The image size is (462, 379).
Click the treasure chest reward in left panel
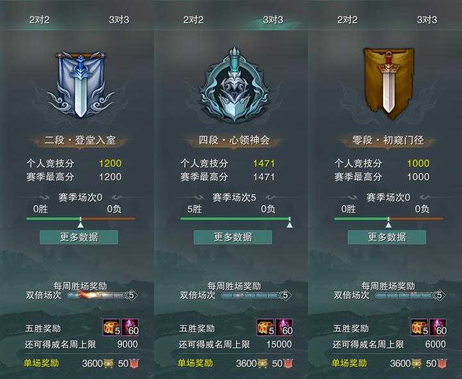(112, 327)
